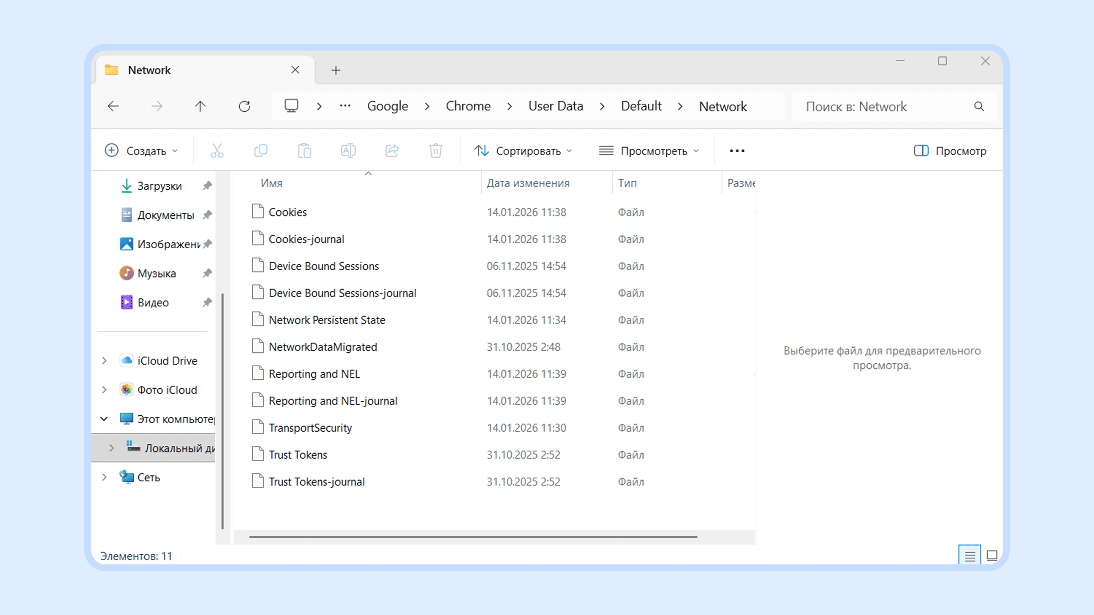
Task: Open the Создать new item button
Action: click(x=141, y=151)
